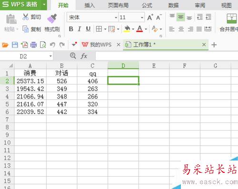Export to PDF icon
This screenshot has height=189, width=238.
point(24,45)
